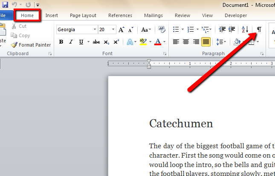Image resolution: width=275 pixels, height=176 pixels.
Task: Switch to the References tab
Action: click(x=120, y=15)
